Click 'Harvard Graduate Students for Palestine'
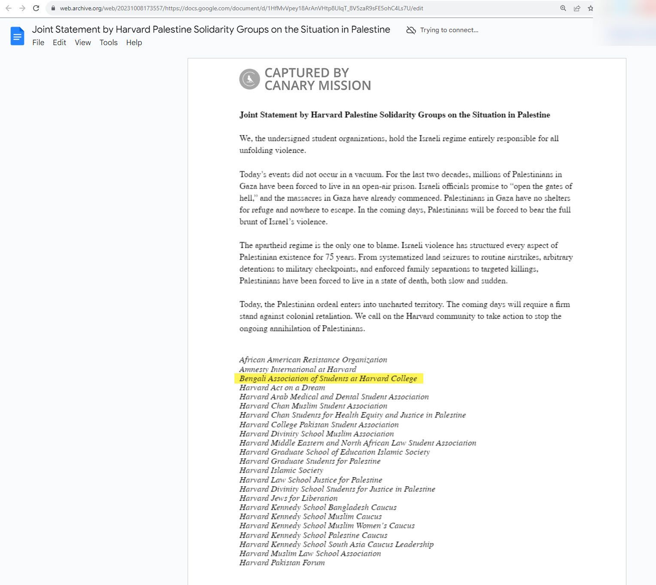This screenshot has width=656, height=585. (x=310, y=461)
